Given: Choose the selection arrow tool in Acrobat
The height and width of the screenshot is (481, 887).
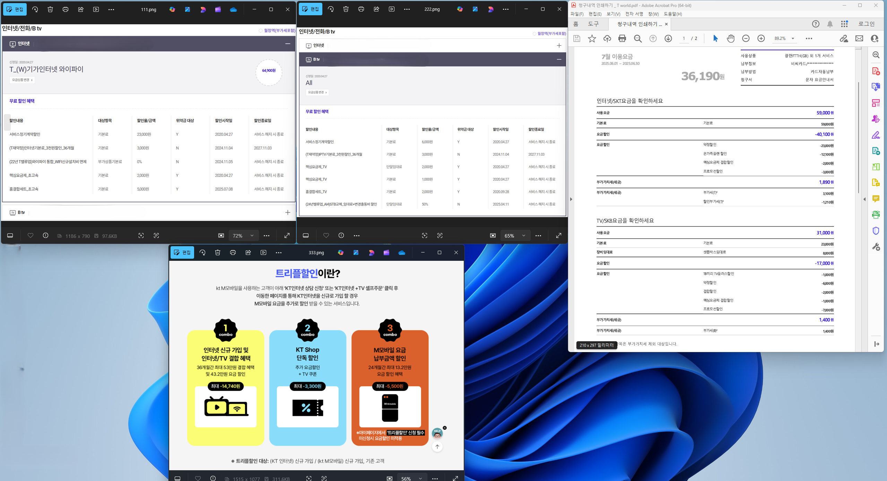Looking at the screenshot, I should [x=715, y=38].
